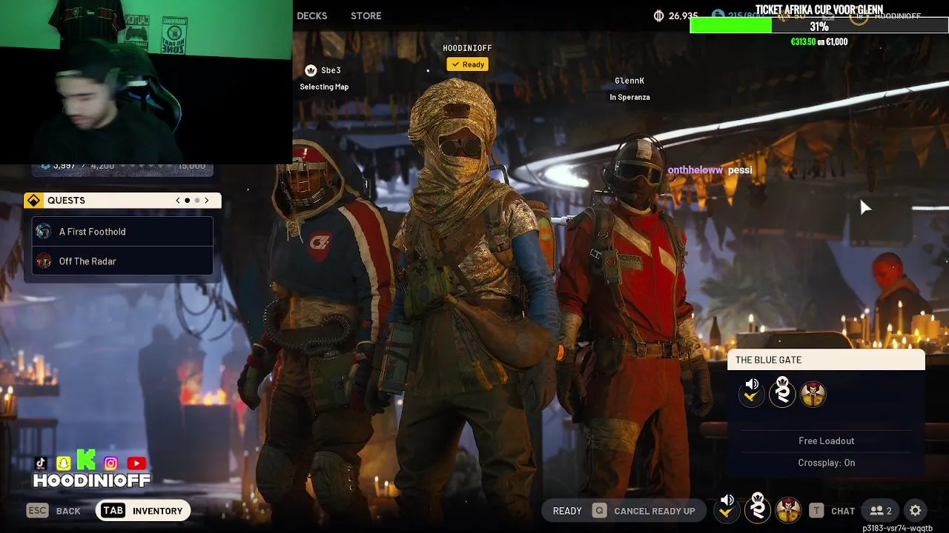Click the yellow Ready badge above HOODINIOFF
This screenshot has width=949, height=533.
(467, 64)
